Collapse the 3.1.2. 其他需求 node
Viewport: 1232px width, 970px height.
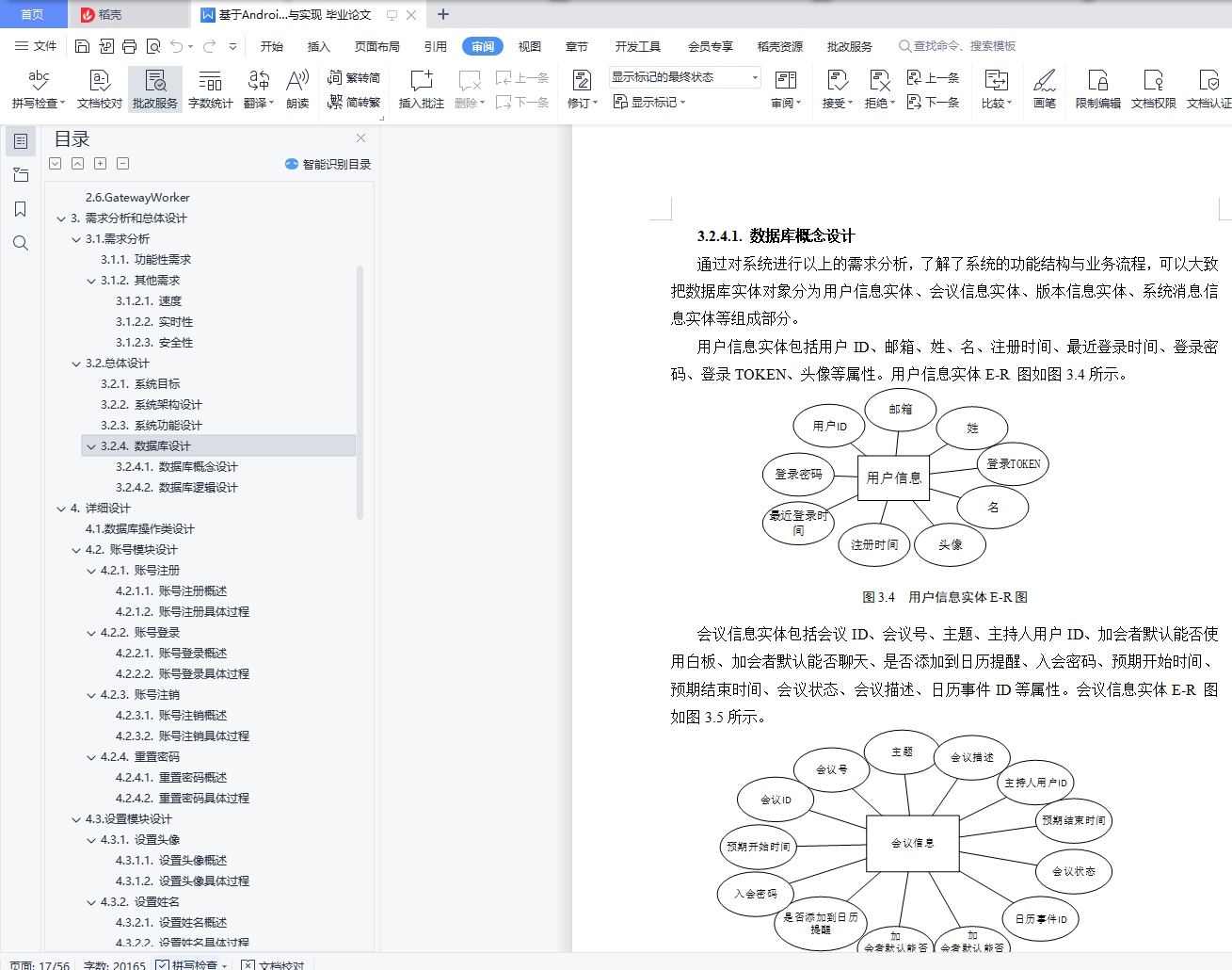tap(91, 281)
